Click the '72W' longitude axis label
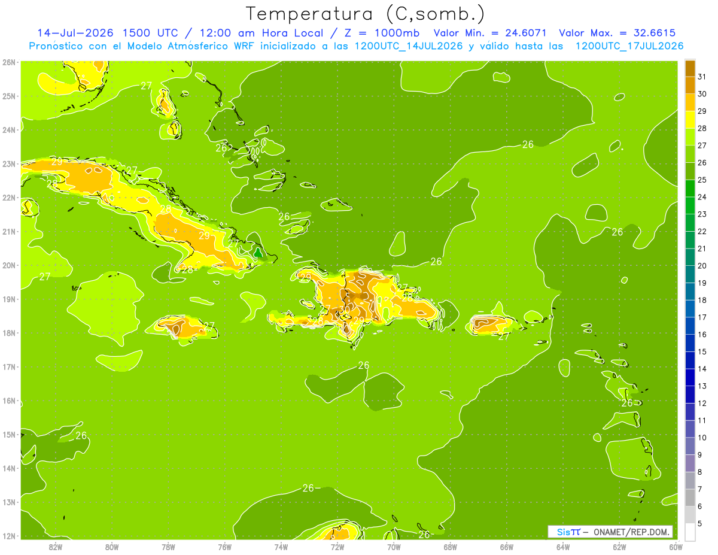Viewport: 718px width, 555px height. point(337,547)
